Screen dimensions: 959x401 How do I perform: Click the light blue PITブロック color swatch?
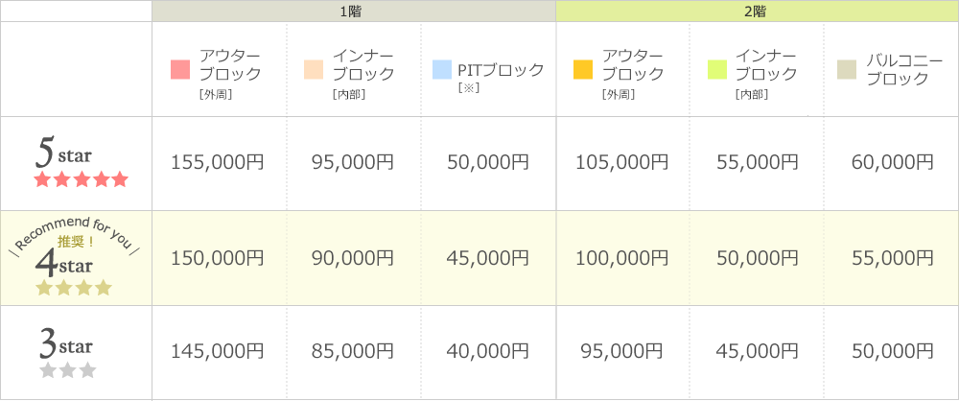(441, 70)
